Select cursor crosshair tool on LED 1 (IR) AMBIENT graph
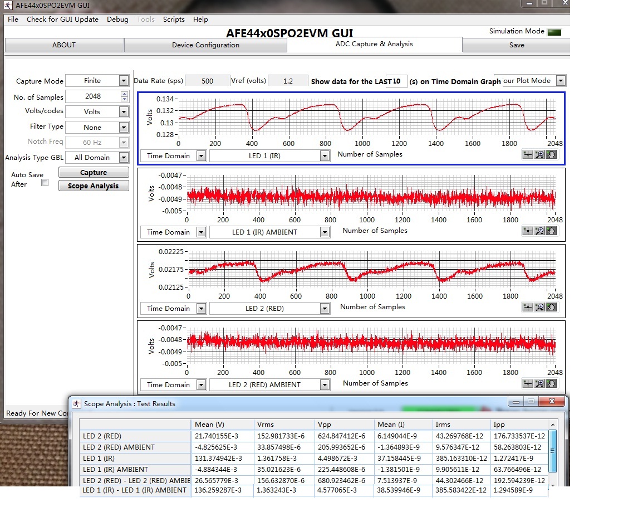Viewport: 643px width, 507px height. click(x=528, y=231)
